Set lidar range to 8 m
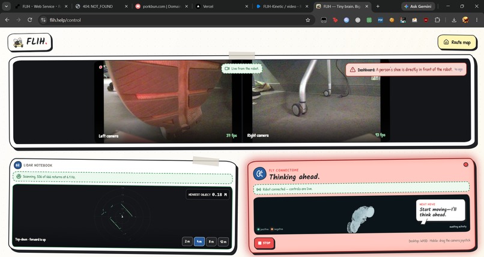Image resolution: width=484 pixels, height=257 pixels. tap(211, 241)
